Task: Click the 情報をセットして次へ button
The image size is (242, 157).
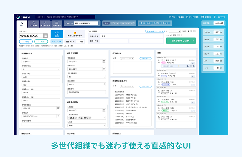Action: point(181,40)
